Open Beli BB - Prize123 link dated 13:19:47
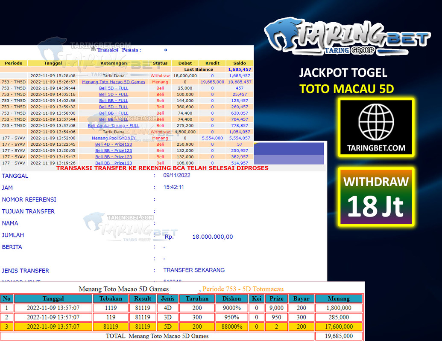The height and width of the screenshot is (341, 442). [x=114, y=157]
